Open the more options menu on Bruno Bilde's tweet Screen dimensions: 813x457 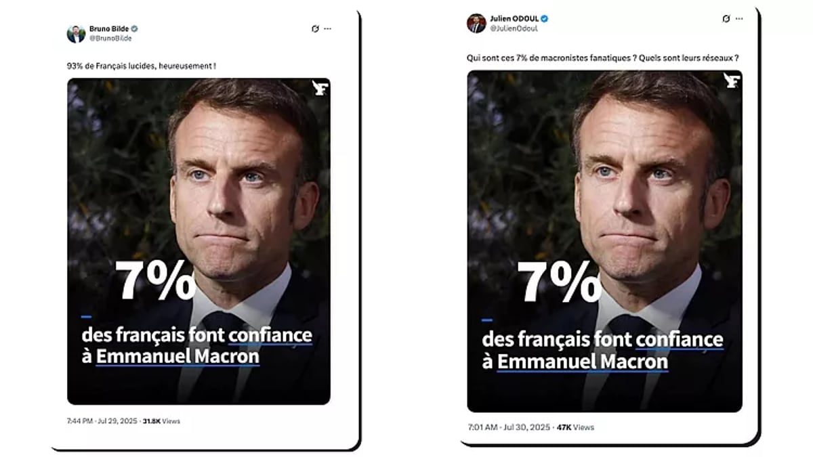click(x=327, y=28)
